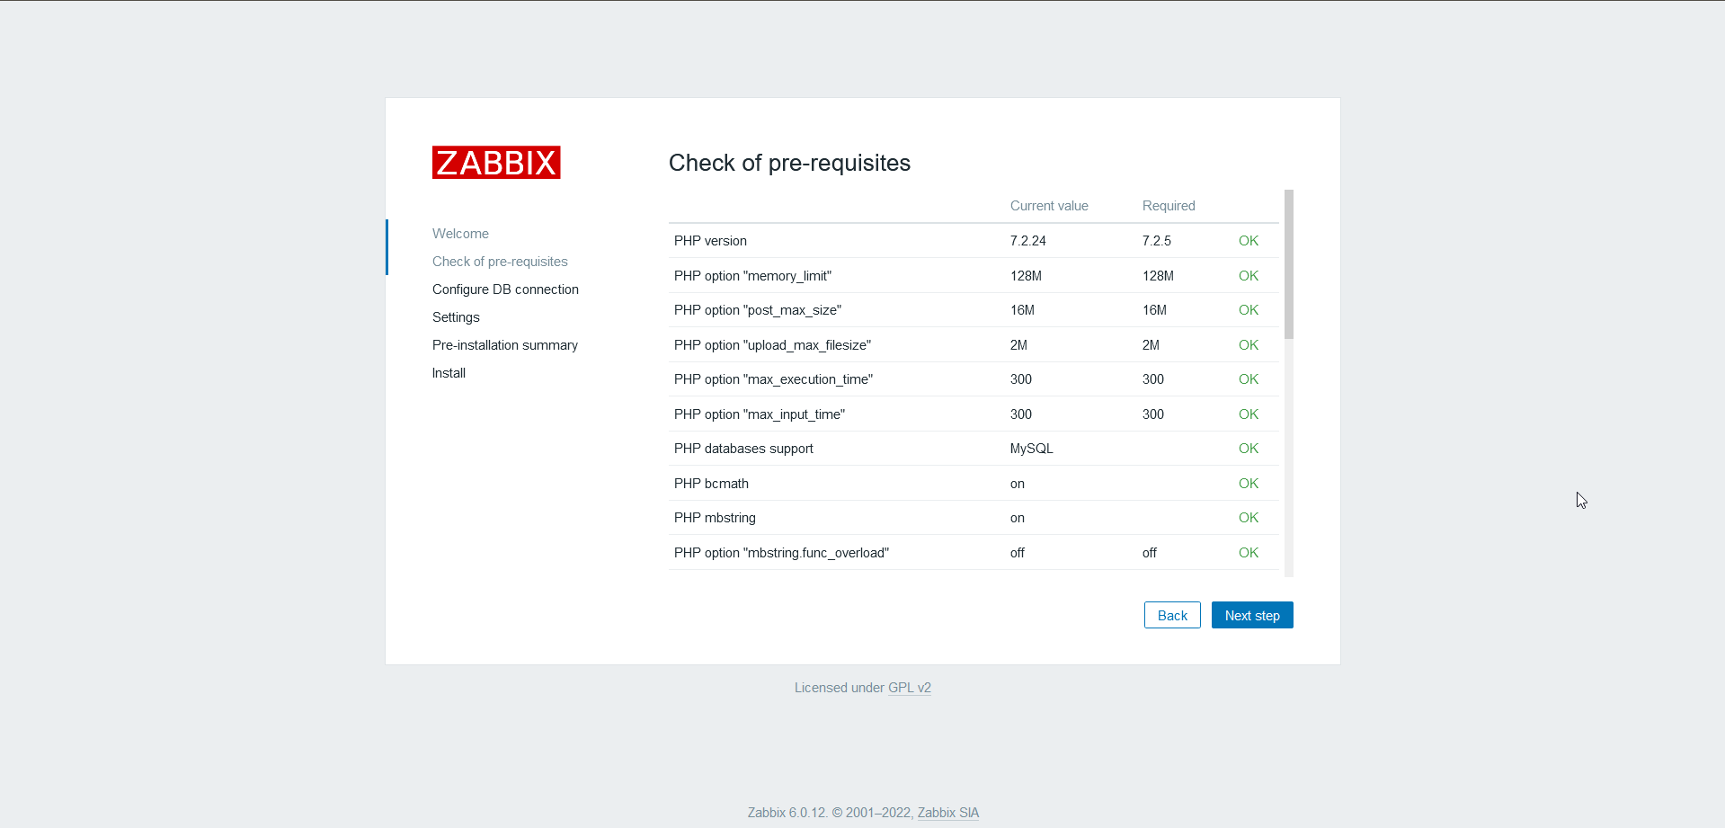Click the Required column header
This screenshot has height=828, width=1725.
click(x=1169, y=206)
